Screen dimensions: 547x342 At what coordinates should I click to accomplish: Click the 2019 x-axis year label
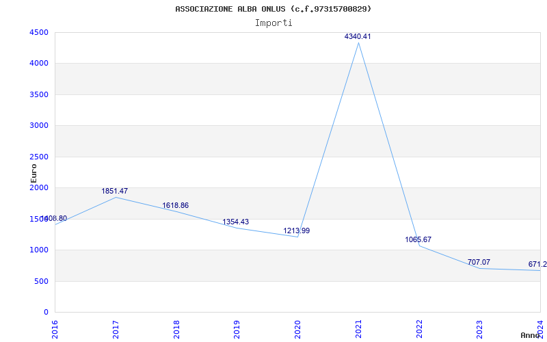point(237,329)
